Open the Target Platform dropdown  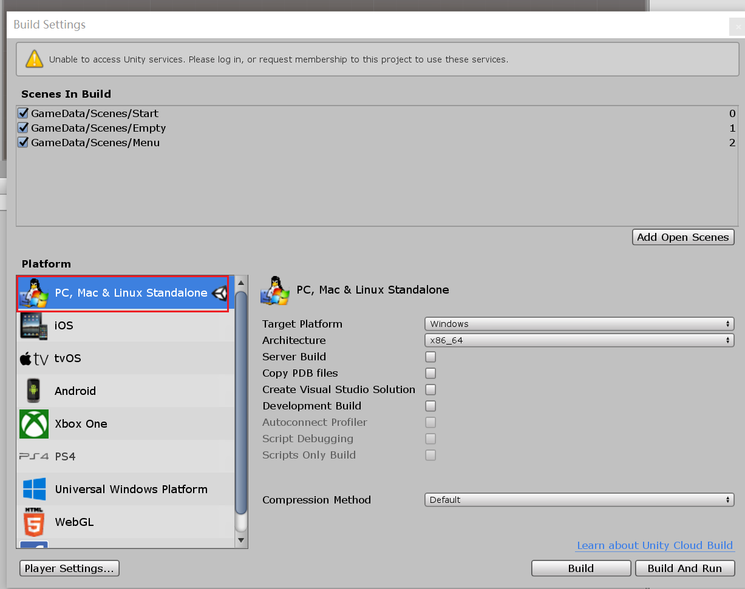coord(579,324)
